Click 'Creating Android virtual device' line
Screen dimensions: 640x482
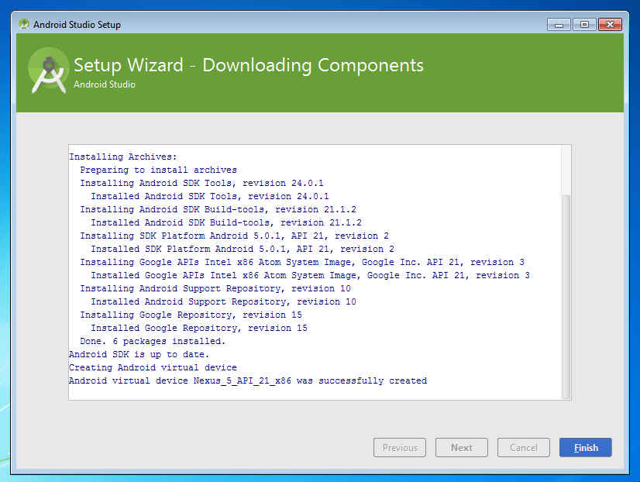tap(153, 367)
